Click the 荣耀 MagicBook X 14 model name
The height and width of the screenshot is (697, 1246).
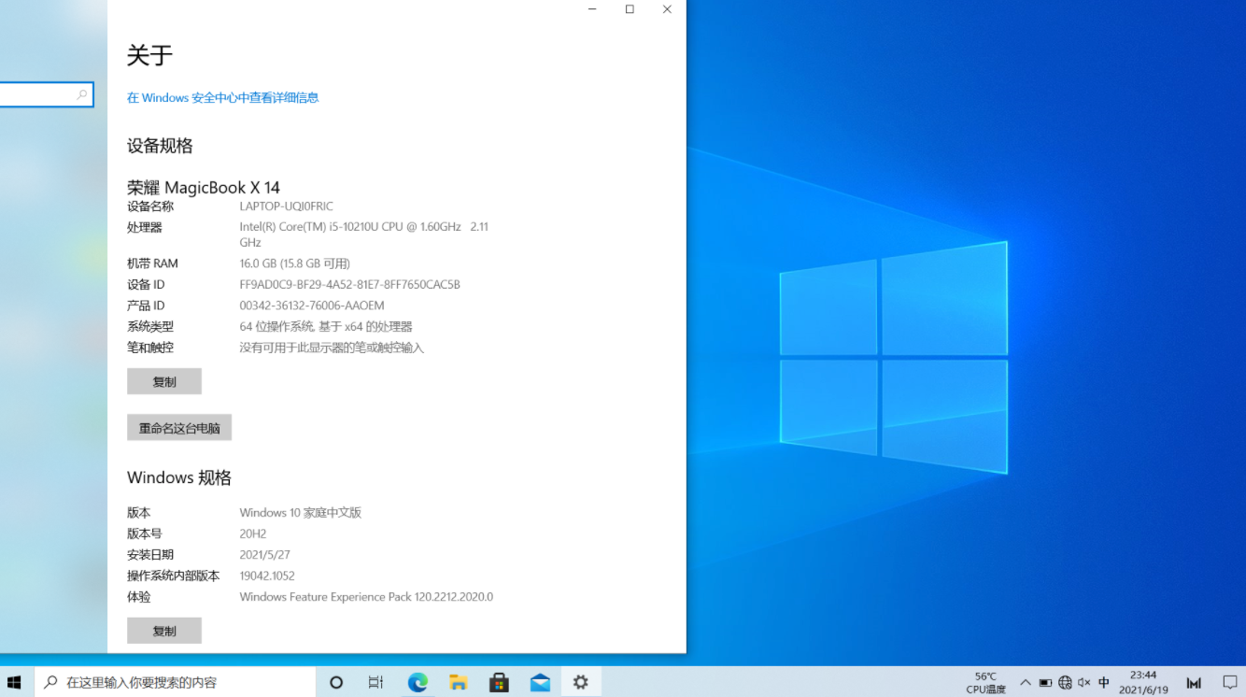(x=204, y=187)
